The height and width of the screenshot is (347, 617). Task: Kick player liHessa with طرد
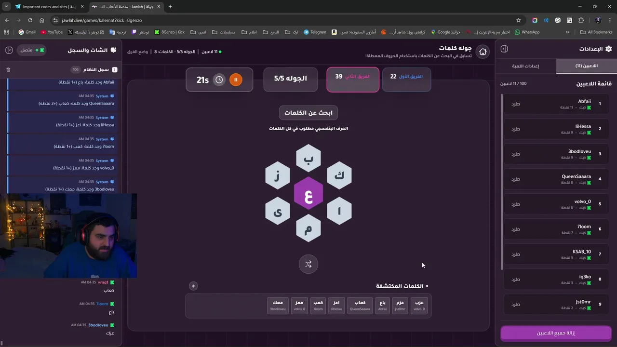[x=516, y=129]
